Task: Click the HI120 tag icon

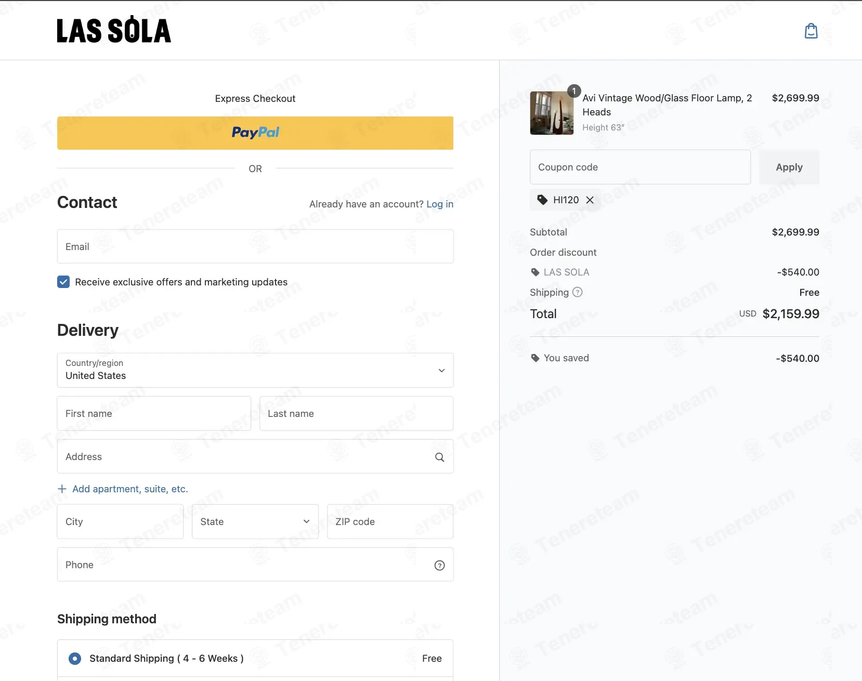Action: 542,200
